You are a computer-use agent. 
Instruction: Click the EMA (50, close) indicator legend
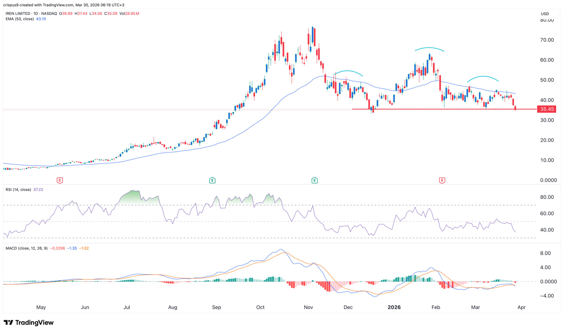[x=20, y=19]
